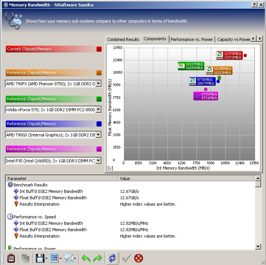Click the red data point on chart

click(245, 55)
